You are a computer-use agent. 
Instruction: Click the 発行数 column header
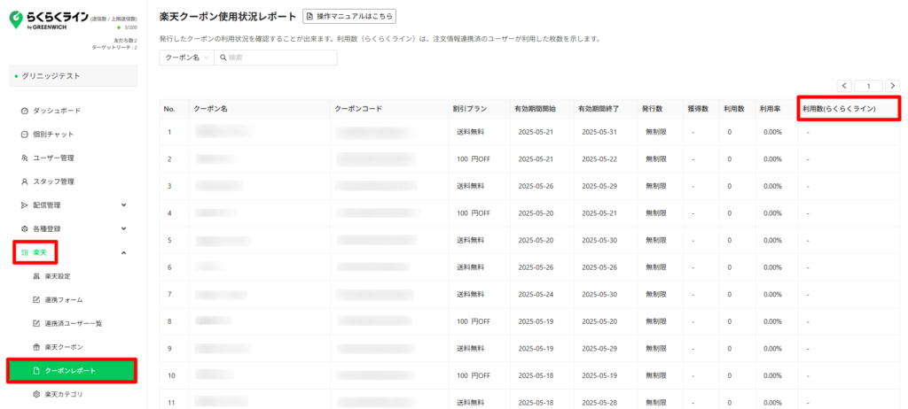660,109
